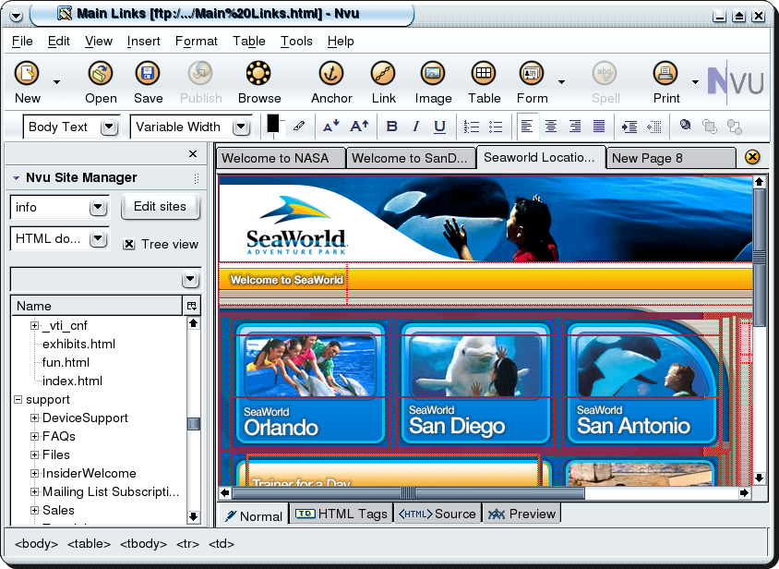Open the Tools menu
This screenshot has height=569, width=779.
click(296, 41)
